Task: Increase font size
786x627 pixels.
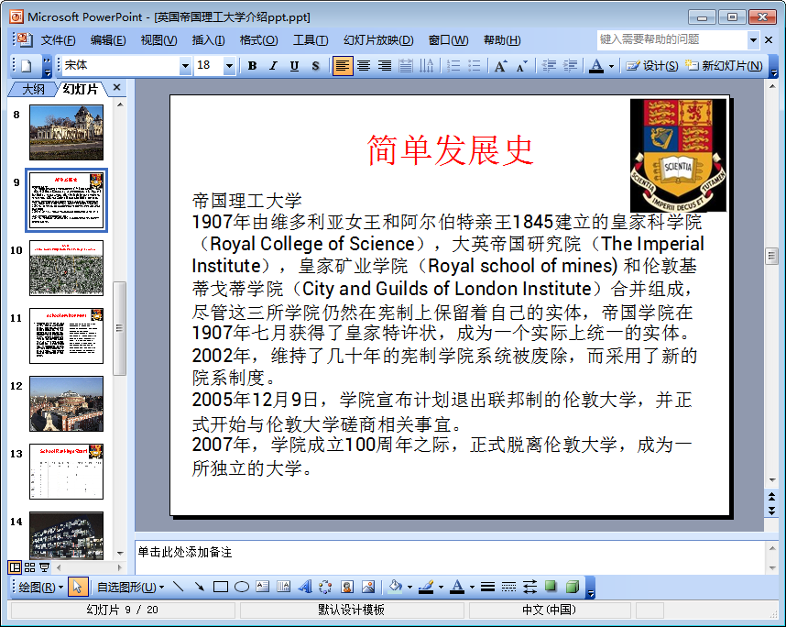Action: coord(500,66)
